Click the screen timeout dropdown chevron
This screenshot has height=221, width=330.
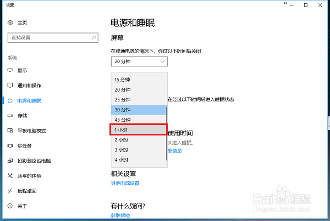click(162, 61)
